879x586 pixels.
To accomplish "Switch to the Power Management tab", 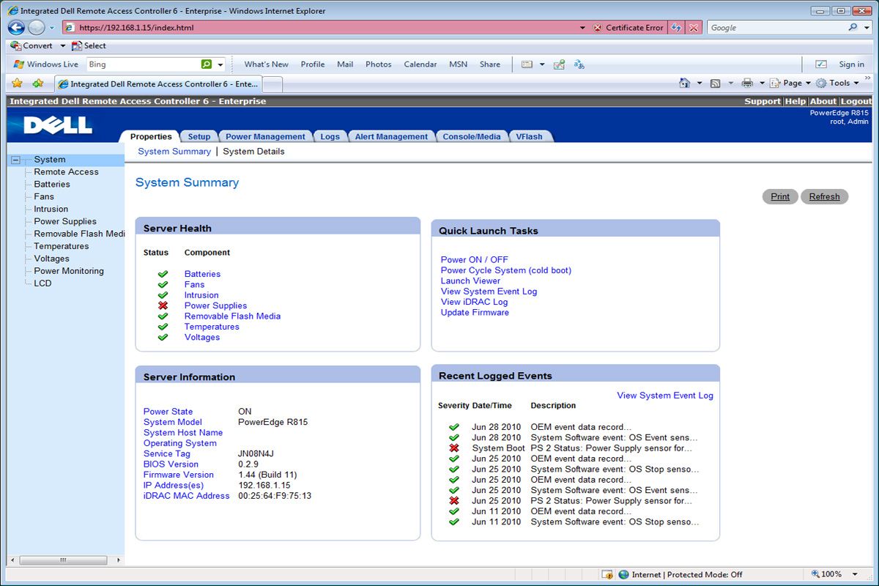I will [265, 136].
